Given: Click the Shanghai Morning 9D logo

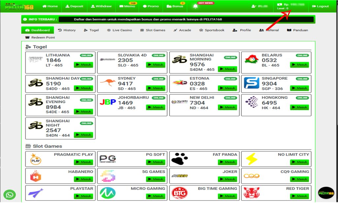Looking at the screenshot, I should point(179,60).
